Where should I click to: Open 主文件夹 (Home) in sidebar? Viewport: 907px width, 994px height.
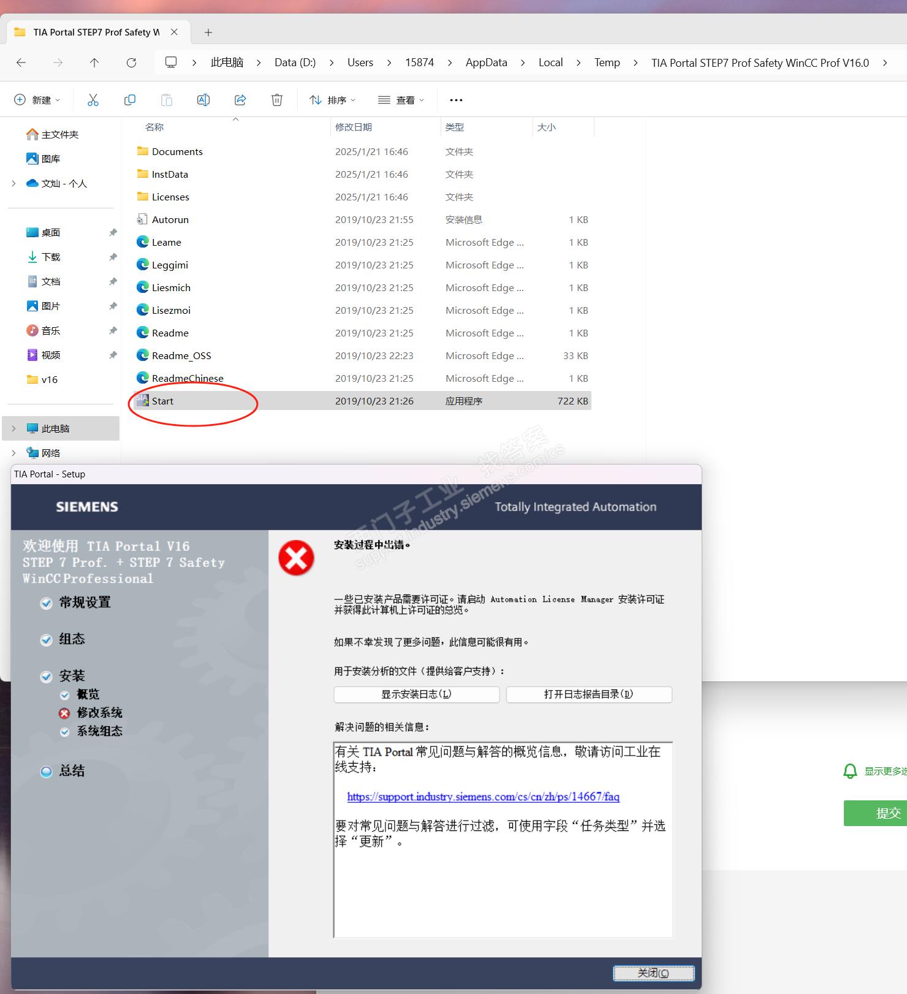tap(53, 134)
